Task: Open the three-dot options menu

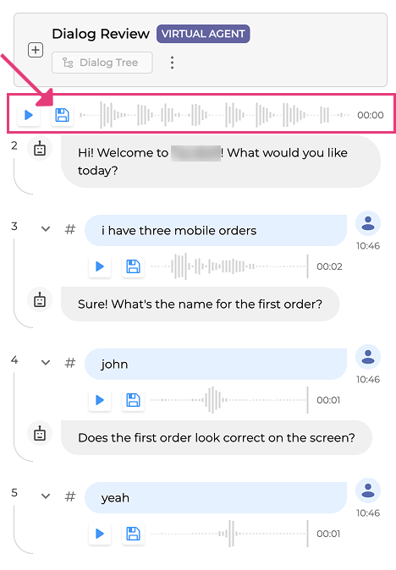Action: (172, 63)
